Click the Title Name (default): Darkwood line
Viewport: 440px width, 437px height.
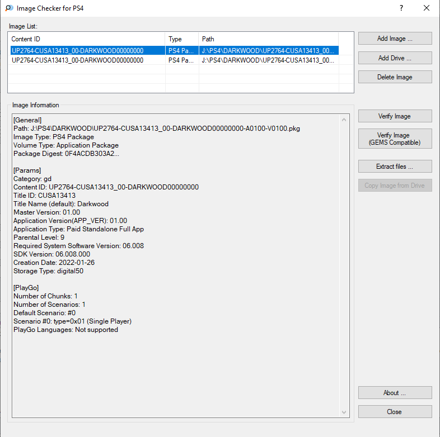pyautogui.click(x=61, y=204)
